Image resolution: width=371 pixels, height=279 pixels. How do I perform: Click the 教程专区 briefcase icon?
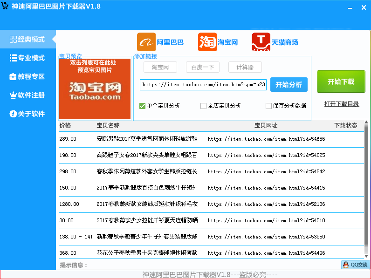click(x=13, y=76)
